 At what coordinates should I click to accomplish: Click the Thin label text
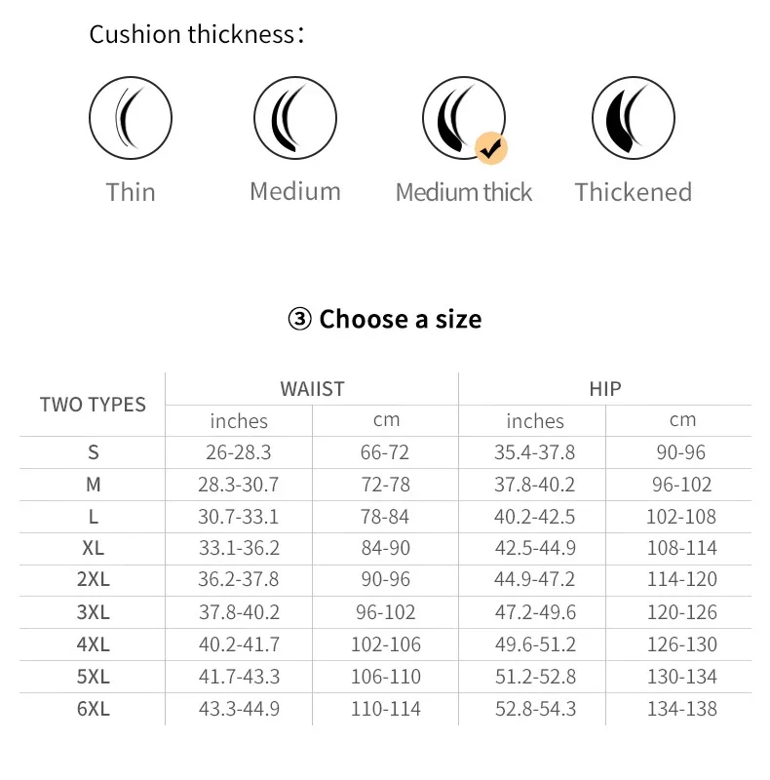[x=131, y=191]
